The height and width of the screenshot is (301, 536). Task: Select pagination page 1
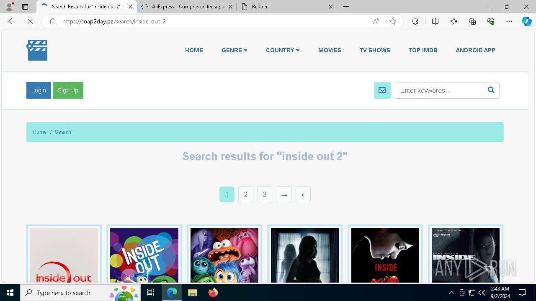coord(227,194)
